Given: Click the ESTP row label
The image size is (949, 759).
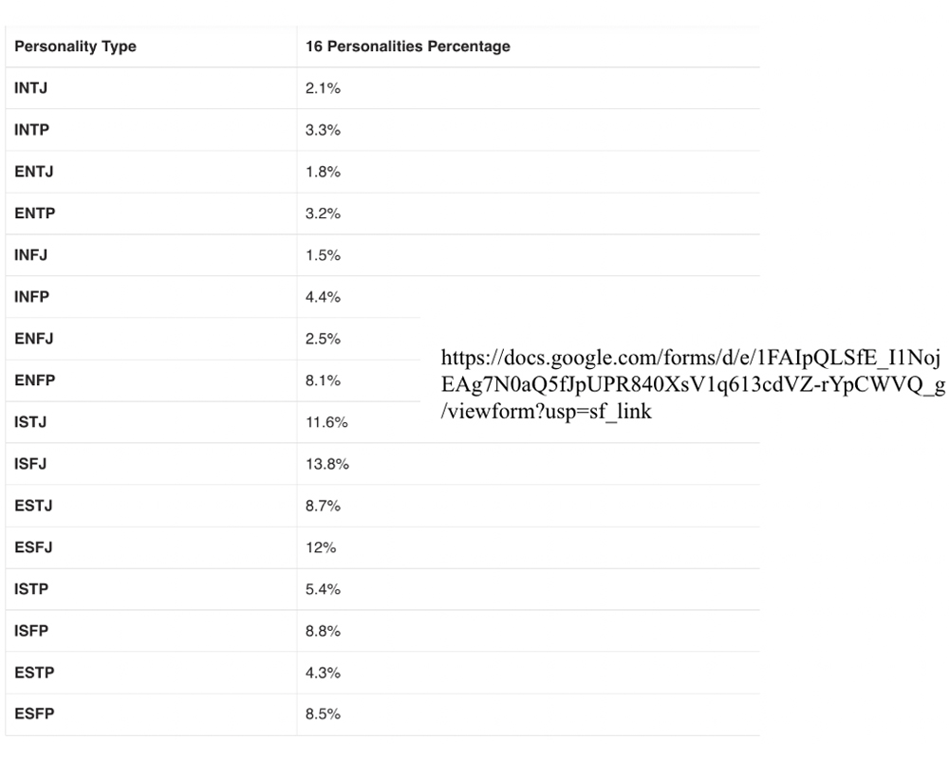Looking at the screenshot, I should click(34, 673).
